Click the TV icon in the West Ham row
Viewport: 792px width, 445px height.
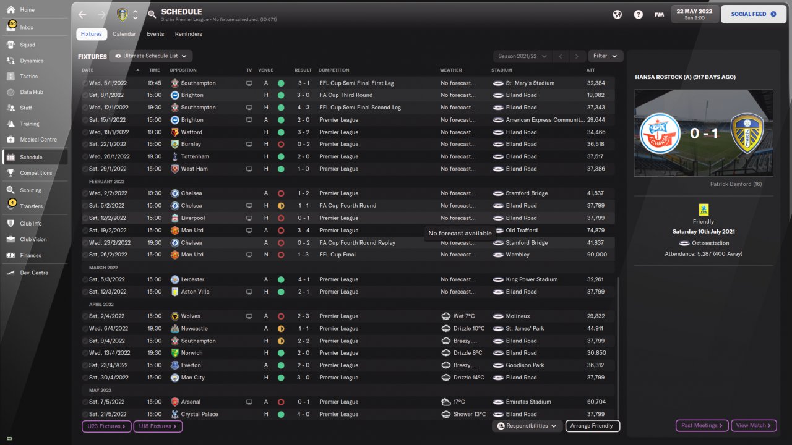[249, 169]
